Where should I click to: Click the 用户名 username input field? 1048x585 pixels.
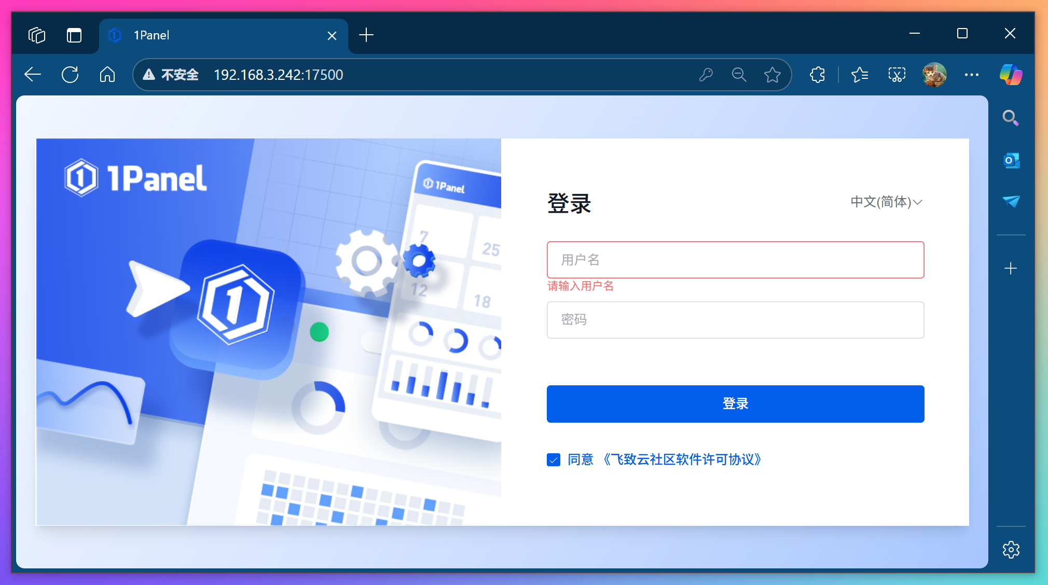point(734,260)
